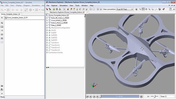Click the Zoom to Fit toolbar icon
This screenshot has width=176, height=99.
tap(64, 9)
